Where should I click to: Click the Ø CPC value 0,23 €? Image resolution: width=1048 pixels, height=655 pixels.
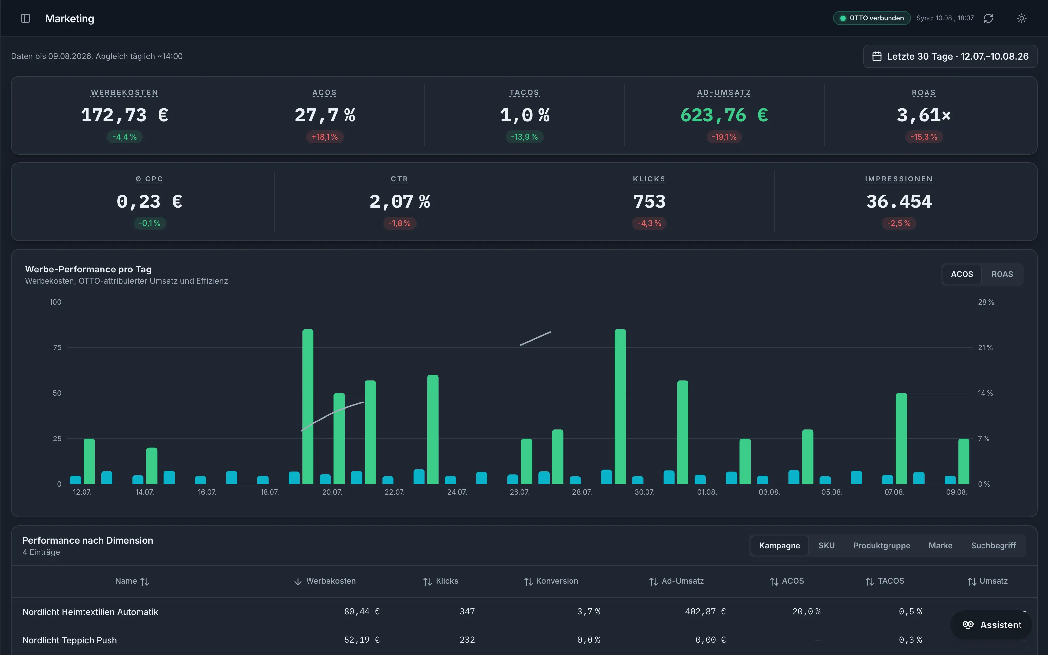tap(149, 202)
